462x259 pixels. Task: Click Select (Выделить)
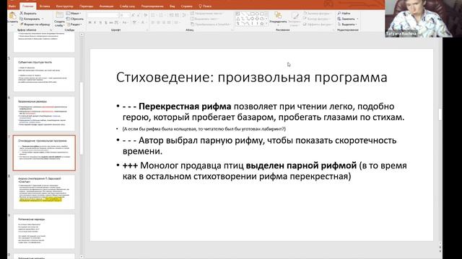348,24
